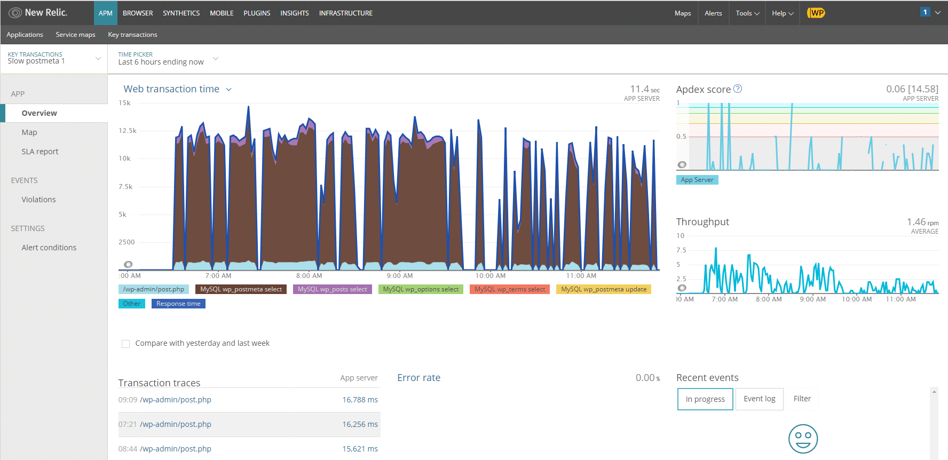Toggle the Response time legend series
948x460 pixels.
(178, 304)
